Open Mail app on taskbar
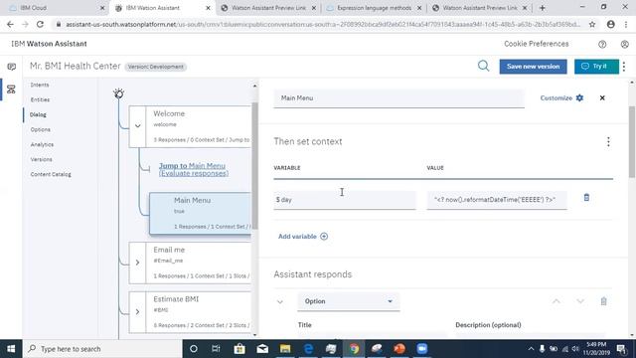The height and width of the screenshot is (358, 636). pyautogui.click(x=262, y=349)
